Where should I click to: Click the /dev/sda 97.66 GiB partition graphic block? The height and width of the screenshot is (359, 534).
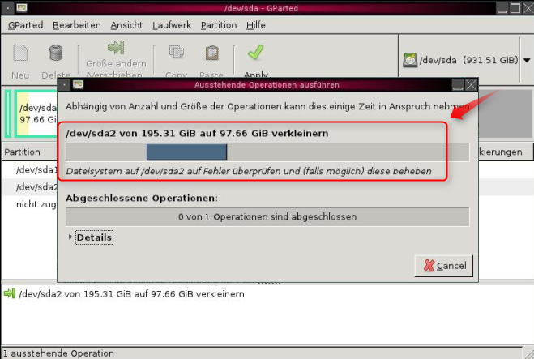point(36,113)
